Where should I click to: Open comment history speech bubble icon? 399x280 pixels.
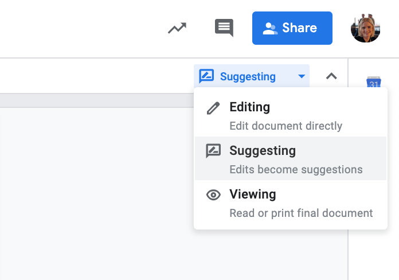point(224,28)
